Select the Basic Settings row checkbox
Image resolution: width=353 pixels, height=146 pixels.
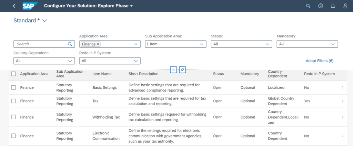coord(13,87)
